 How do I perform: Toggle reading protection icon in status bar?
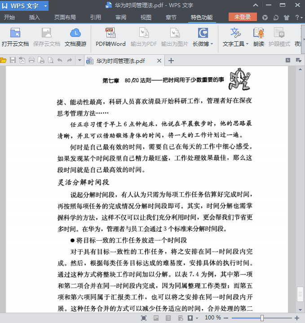190,318
